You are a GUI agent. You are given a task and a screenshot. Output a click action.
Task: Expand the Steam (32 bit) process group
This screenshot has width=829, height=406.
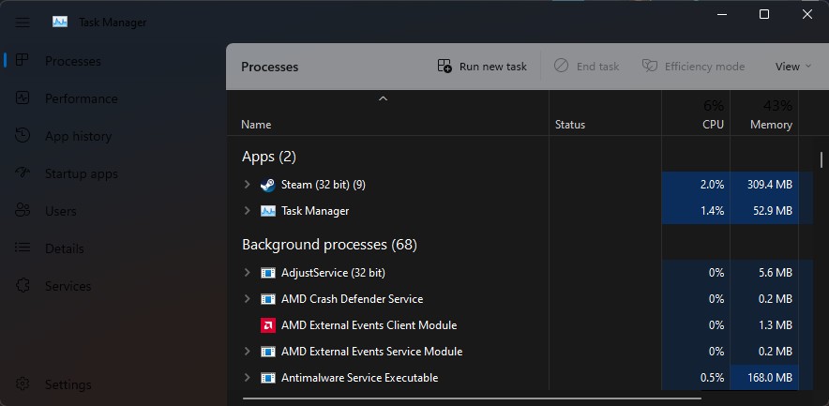247,185
